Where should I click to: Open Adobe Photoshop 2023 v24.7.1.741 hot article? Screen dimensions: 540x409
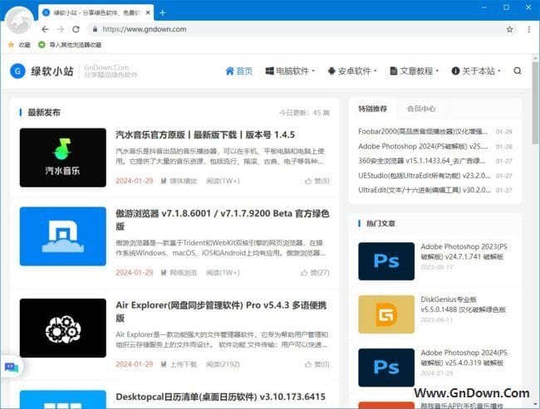click(464, 252)
